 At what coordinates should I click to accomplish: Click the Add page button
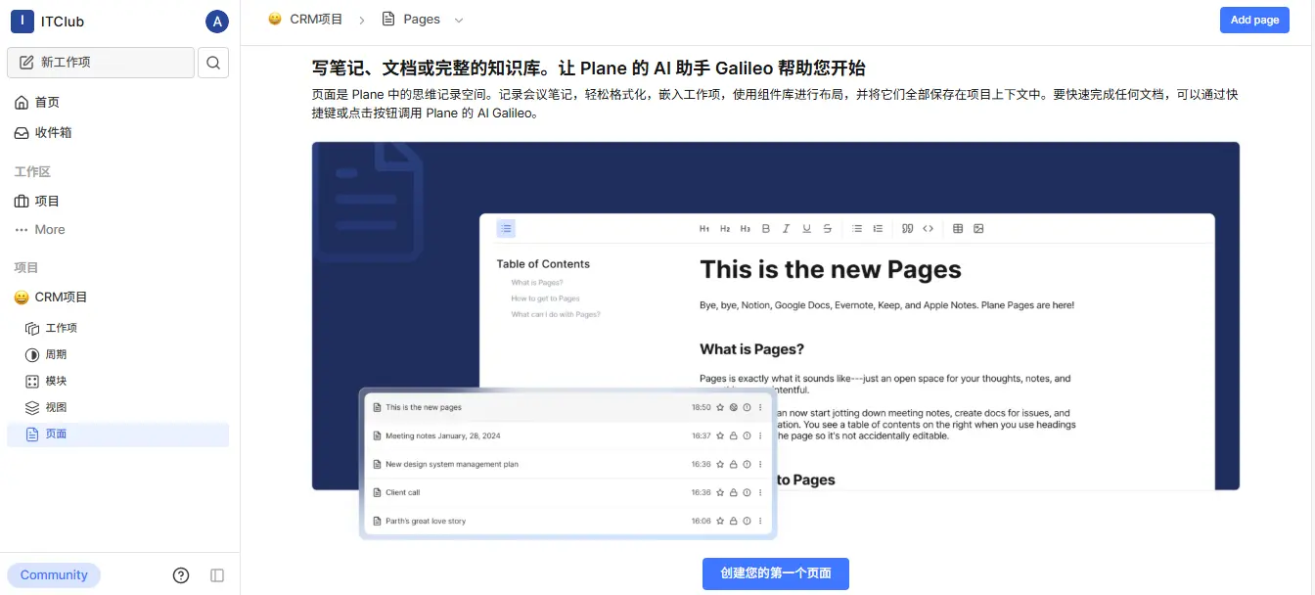[x=1253, y=20]
